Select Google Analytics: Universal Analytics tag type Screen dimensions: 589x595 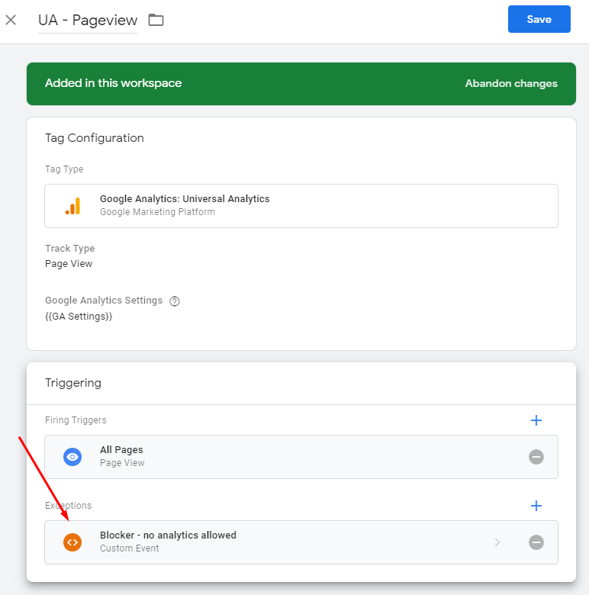pos(301,206)
